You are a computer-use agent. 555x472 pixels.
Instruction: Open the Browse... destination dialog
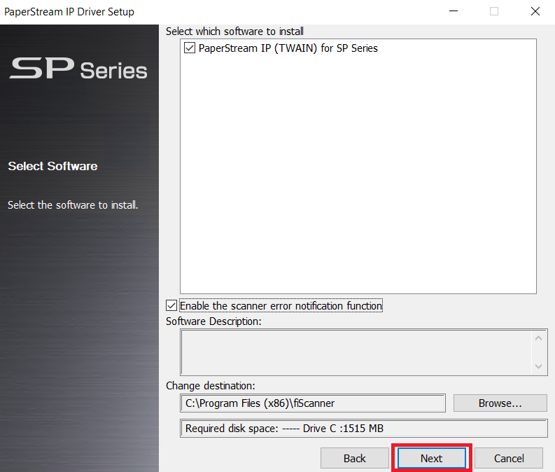pyautogui.click(x=500, y=403)
